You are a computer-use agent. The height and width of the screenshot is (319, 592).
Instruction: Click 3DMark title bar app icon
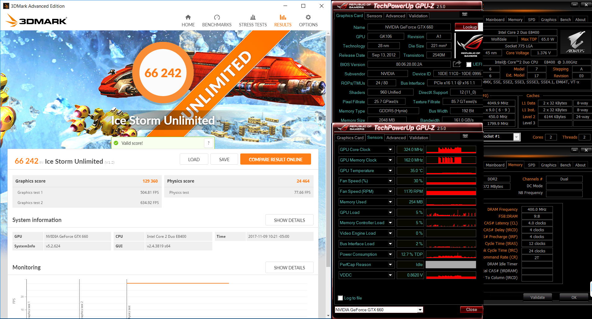[6, 6]
